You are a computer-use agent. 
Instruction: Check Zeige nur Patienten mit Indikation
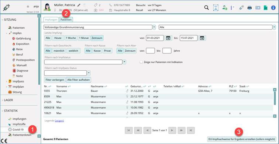(141, 62)
